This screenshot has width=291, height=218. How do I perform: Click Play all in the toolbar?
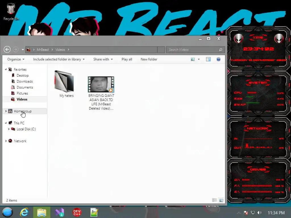(127, 59)
